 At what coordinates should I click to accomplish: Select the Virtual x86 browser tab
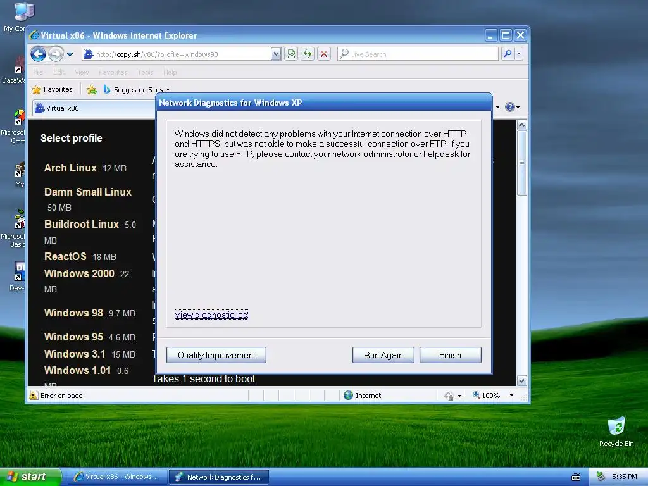coord(94,108)
